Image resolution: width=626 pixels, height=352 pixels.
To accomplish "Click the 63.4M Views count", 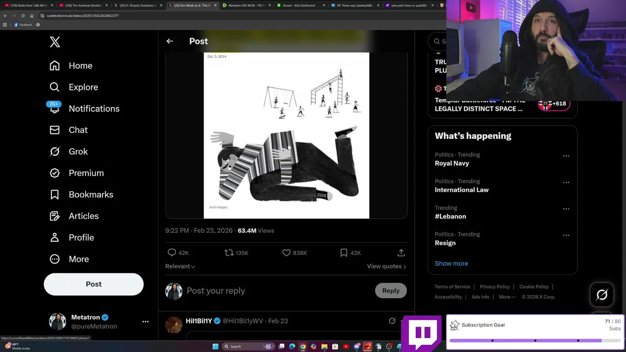I will point(256,231).
